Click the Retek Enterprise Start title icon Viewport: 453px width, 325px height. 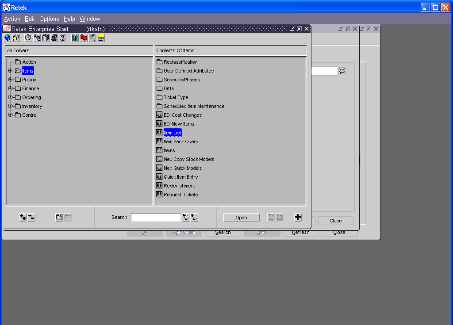tap(7, 29)
